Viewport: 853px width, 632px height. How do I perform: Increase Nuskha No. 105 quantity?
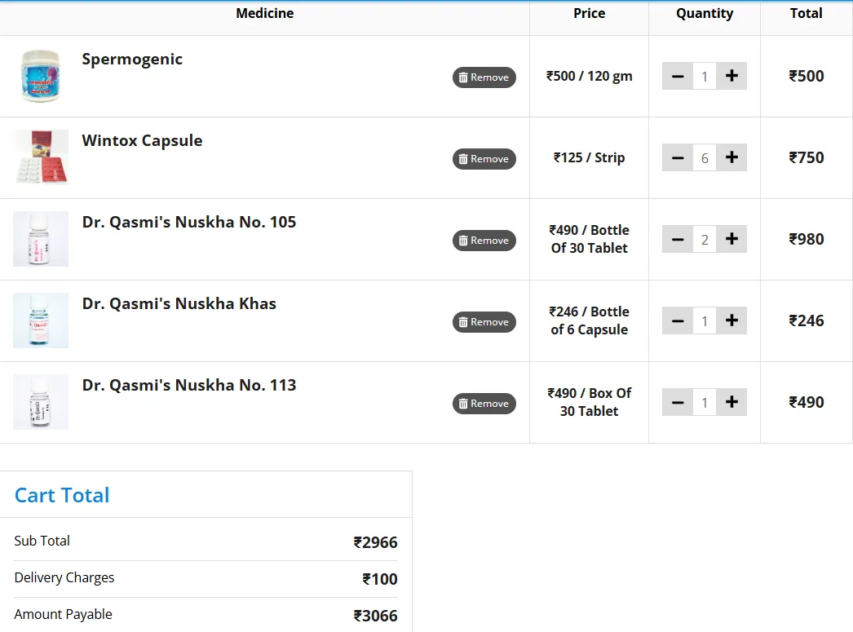click(x=731, y=239)
